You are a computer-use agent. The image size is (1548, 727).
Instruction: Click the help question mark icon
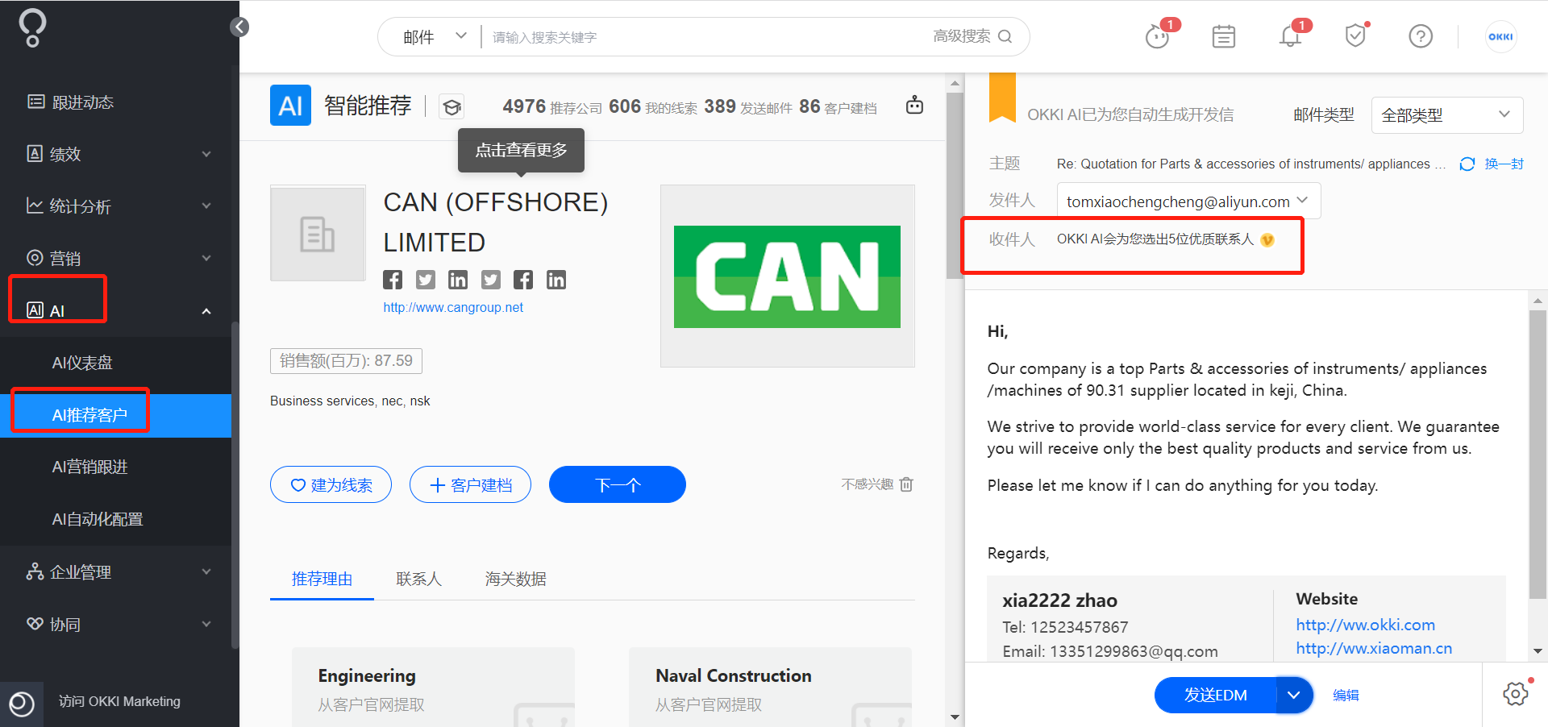coord(1421,36)
